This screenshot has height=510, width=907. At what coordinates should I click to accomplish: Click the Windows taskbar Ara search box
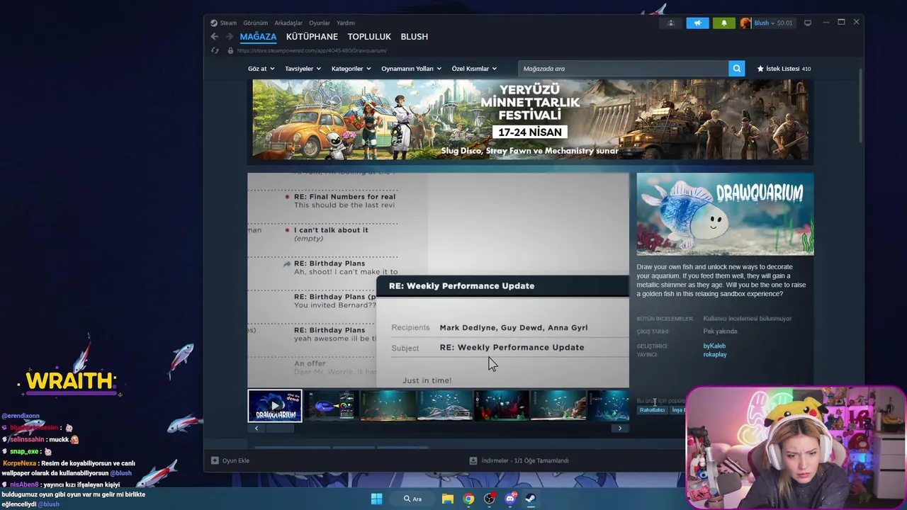412,499
